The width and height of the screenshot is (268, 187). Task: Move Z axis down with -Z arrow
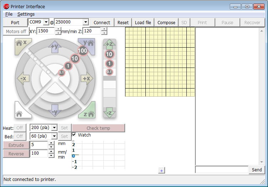[109, 112]
